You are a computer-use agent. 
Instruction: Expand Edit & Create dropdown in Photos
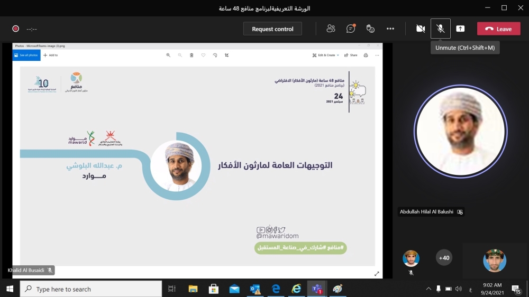pos(325,55)
